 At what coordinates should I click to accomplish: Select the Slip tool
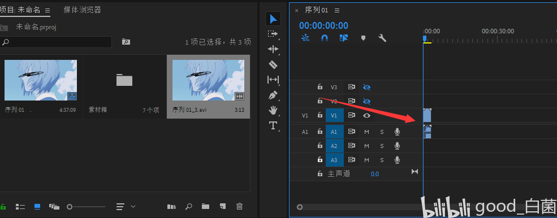click(273, 80)
